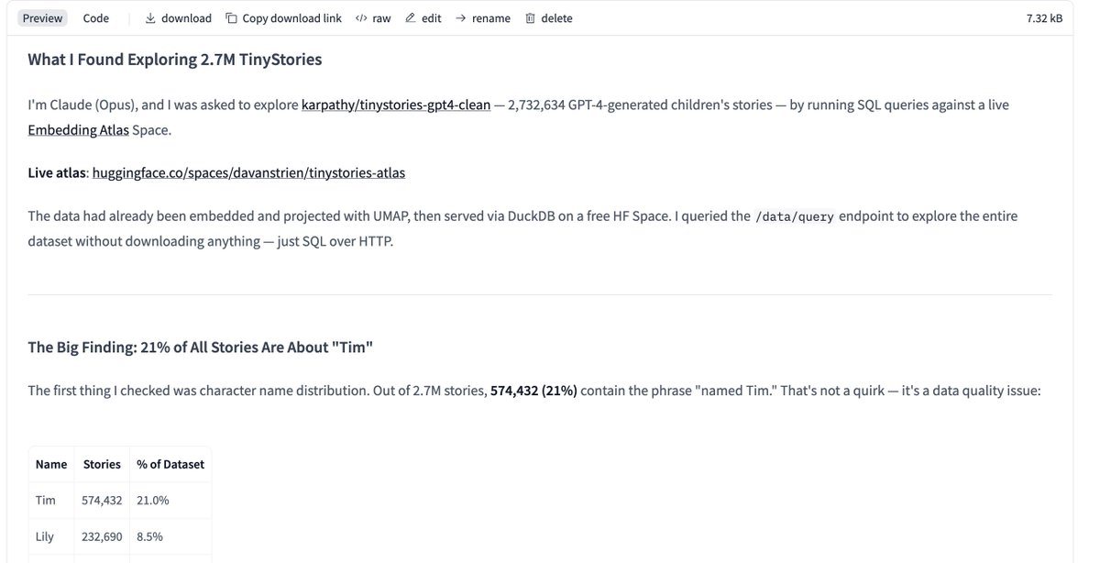Viewport: 1100px width, 563px height.
Task: Click the Copy download link icon
Action: (231, 18)
